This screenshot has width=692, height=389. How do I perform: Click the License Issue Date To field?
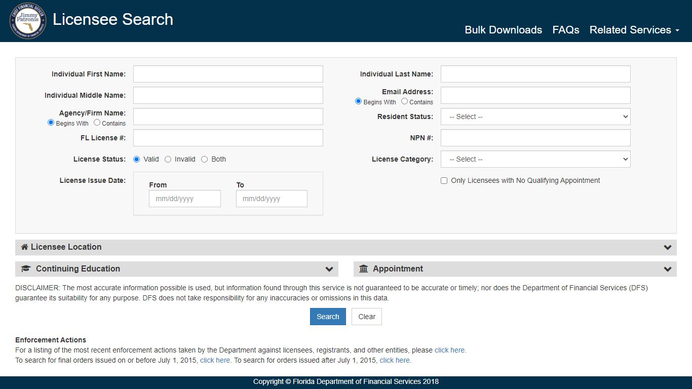pos(272,199)
